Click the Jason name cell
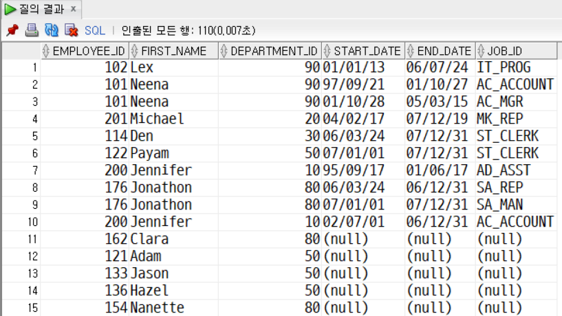The image size is (562, 316). pyautogui.click(x=174, y=273)
